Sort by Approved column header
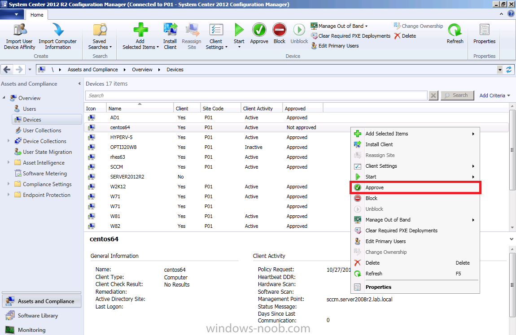516x335 pixels. [x=303, y=108]
